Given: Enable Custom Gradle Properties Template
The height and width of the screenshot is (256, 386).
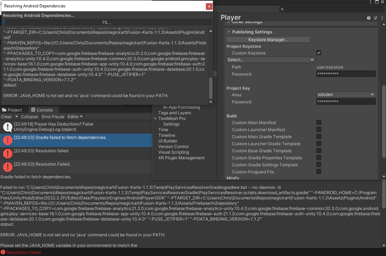Looking at the screenshot, I should pyautogui.click(x=319, y=158).
